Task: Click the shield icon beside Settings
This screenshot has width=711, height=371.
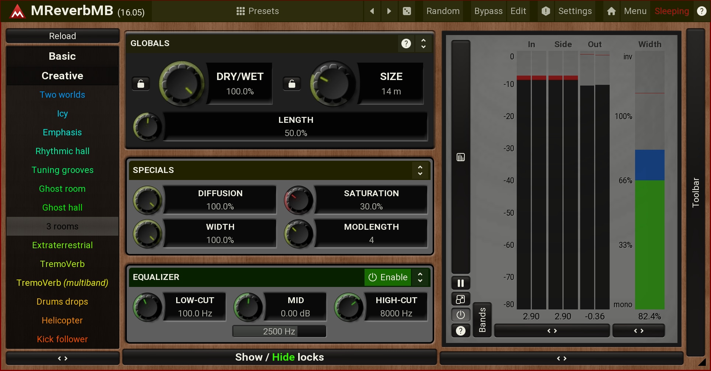Action: pyautogui.click(x=546, y=11)
